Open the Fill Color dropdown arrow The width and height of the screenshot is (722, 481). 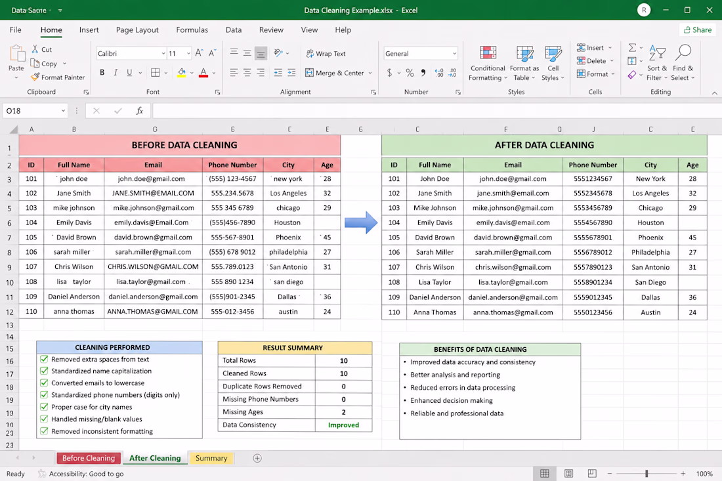click(192, 73)
